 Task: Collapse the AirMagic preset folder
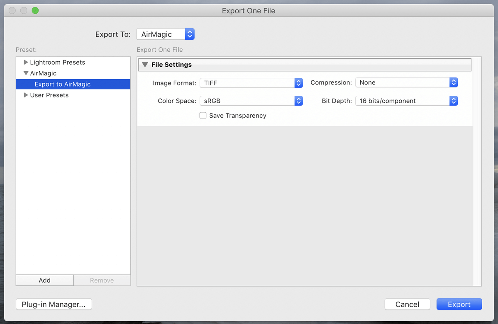click(26, 73)
